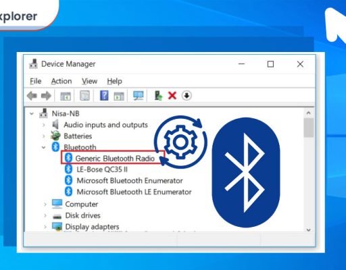Image resolution: width=346 pixels, height=270 pixels.
Task: Click the Bluetooth category icon
Action: pyautogui.click(x=55, y=146)
